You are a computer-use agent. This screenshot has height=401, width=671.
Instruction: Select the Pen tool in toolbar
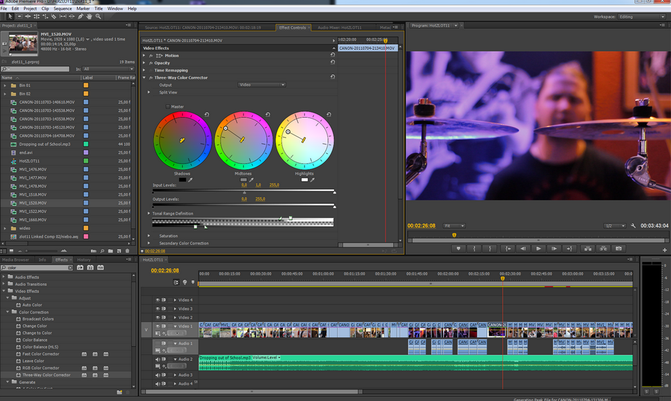coord(80,16)
